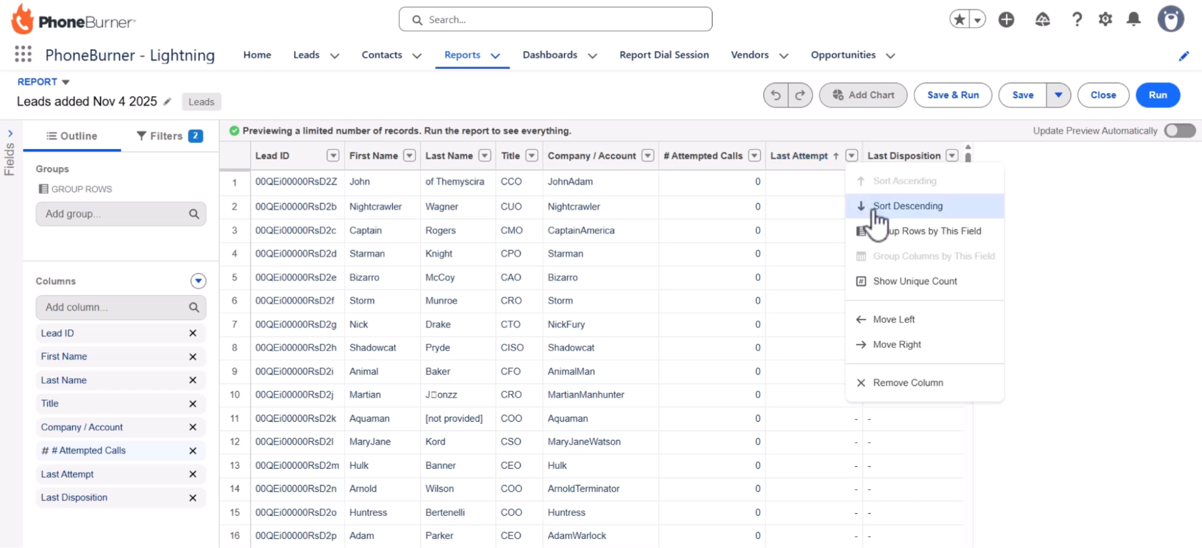This screenshot has height=548, width=1202.
Task: Switch to the Dashboards tab
Action: (550, 55)
